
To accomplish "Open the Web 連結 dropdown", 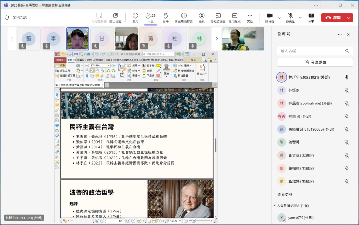I will tap(182, 65).
